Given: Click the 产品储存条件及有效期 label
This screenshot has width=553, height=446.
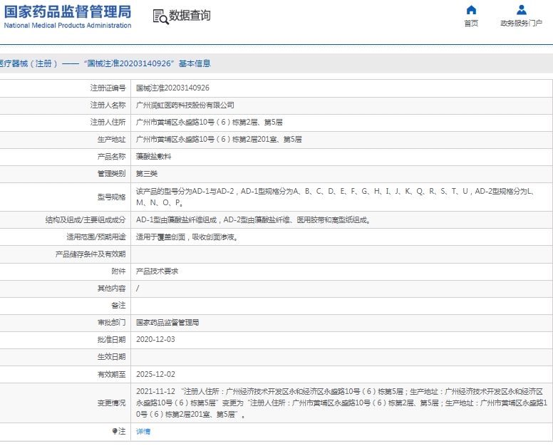Looking at the screenshot, I should coord(91,254).
